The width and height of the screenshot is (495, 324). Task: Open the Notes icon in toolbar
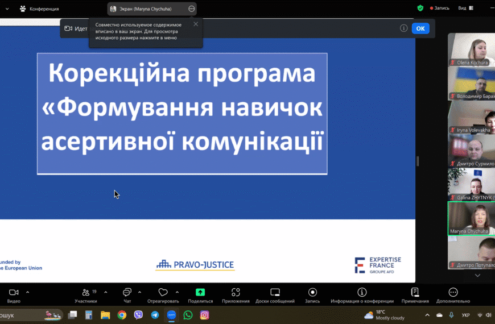(x=415, y=292)
